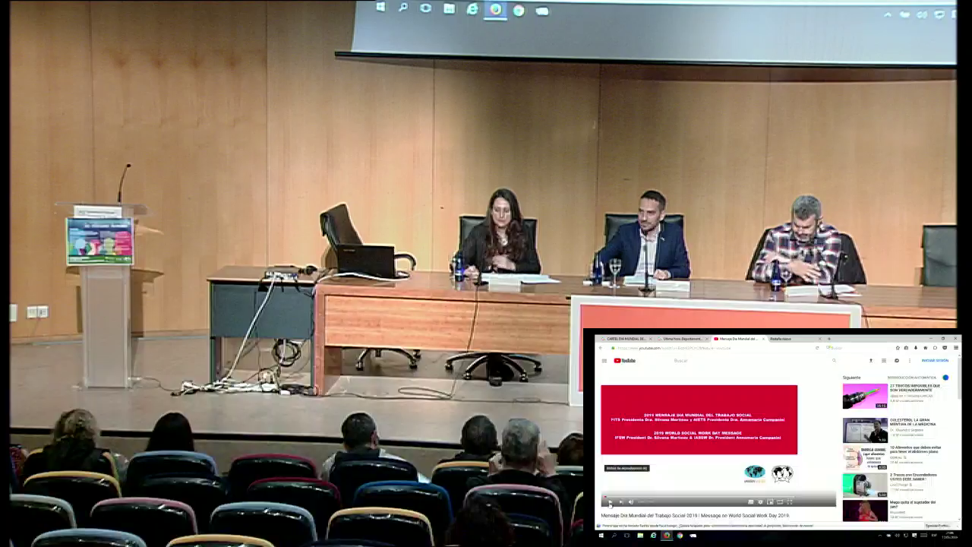Open YouTube messages icon
The width and height of the screenshot is (972, 547).
coord(897,361)
